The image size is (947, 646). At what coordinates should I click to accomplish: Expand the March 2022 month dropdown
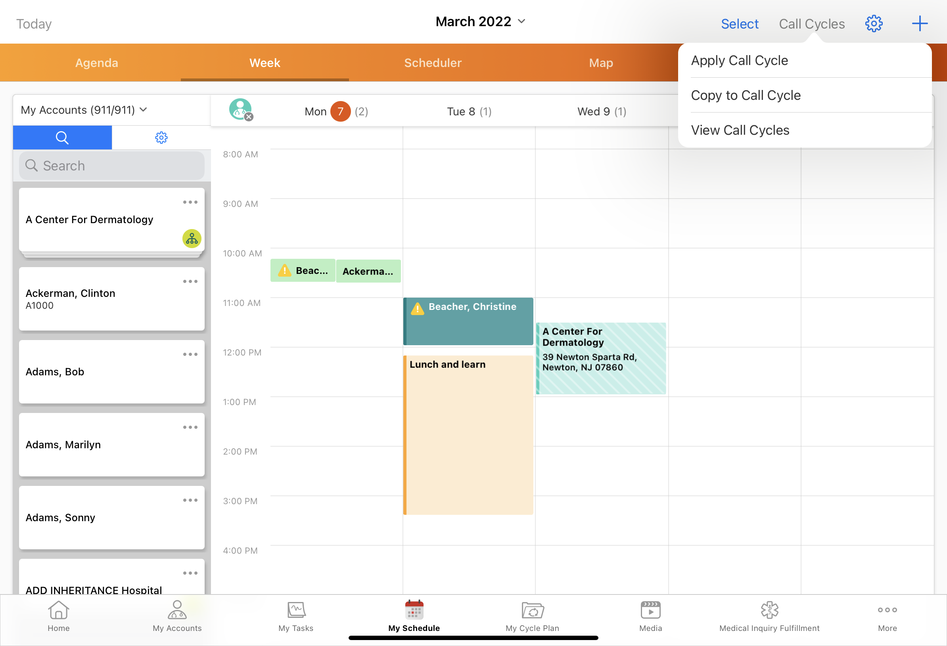[x=481, y=21]
